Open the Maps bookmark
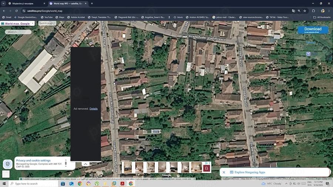This screenshot has width=333, height=187. pyautogui.click(x=60, y=17)
